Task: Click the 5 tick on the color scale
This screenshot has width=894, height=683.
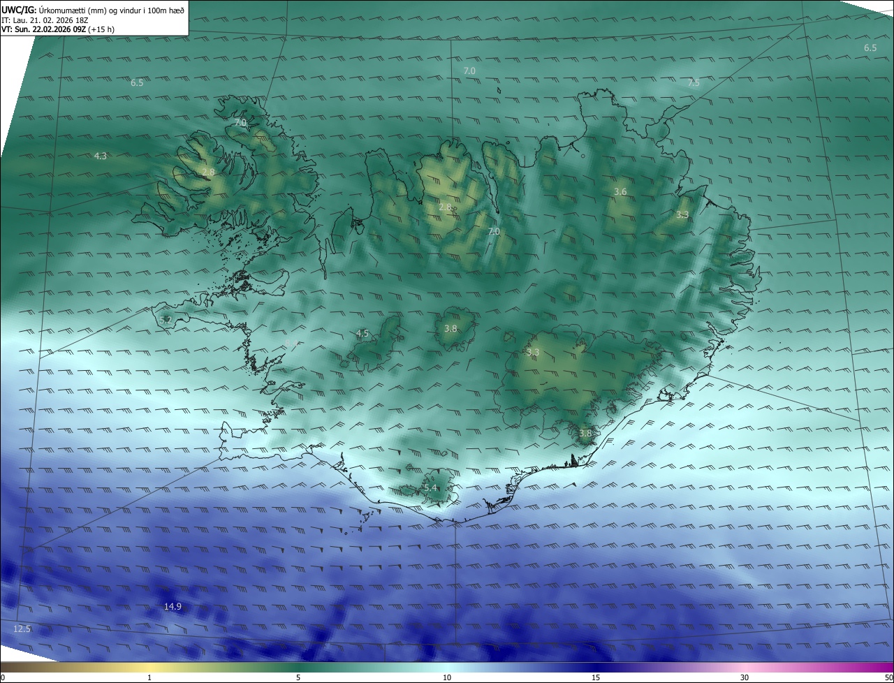Action: point(298,677)
